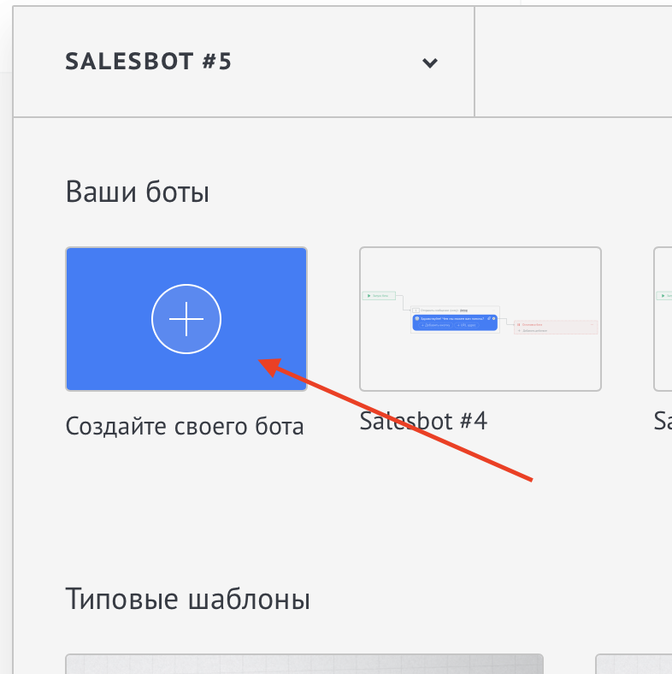Click the blue message block in Salesbot #4 preview

click(x=455, y=322)
